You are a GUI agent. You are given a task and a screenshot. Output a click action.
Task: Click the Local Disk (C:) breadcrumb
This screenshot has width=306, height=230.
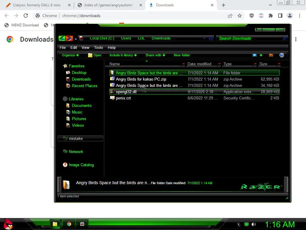pos(102,38)
